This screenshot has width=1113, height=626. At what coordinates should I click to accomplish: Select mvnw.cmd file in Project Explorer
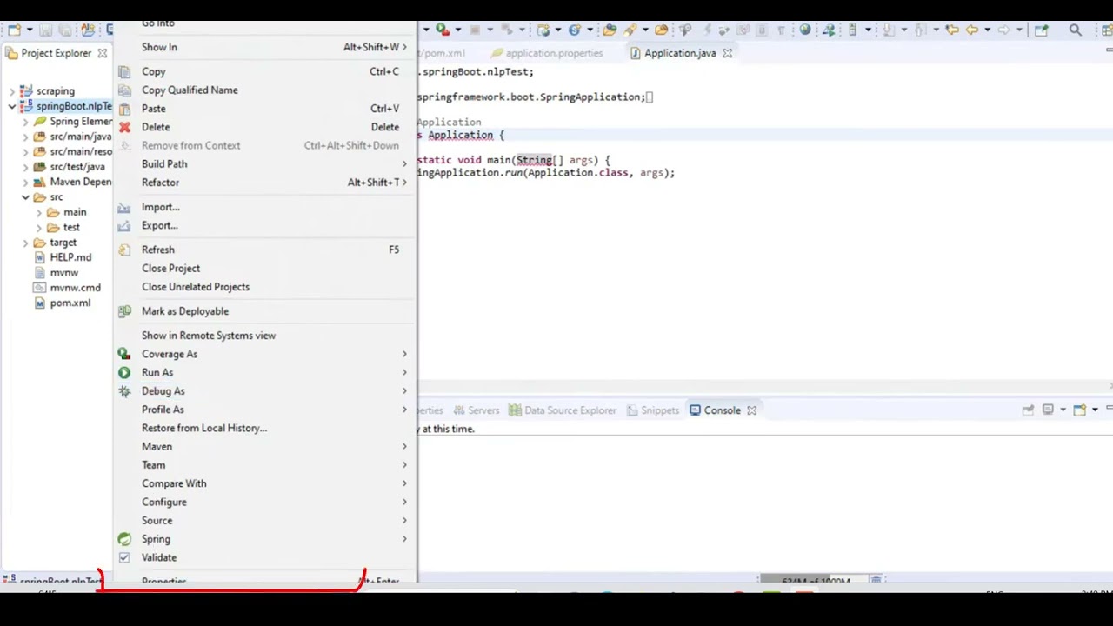tap(67, 288)
